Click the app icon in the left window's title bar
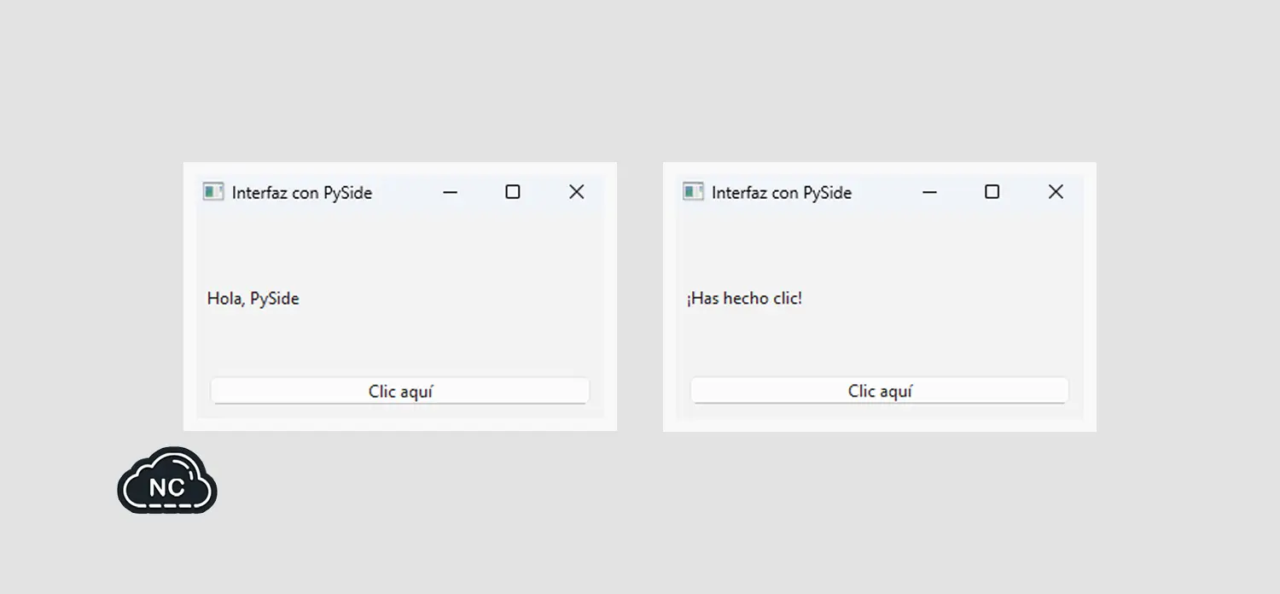 click(x=213, y=192)
